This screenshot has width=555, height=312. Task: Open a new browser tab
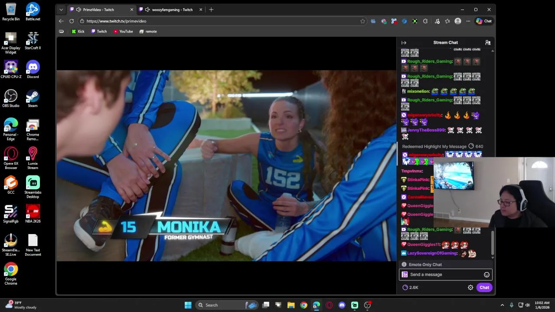[211, 10]
